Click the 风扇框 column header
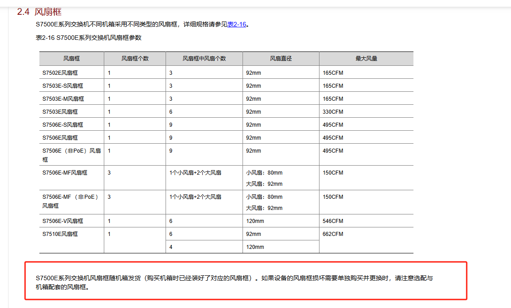Viewport: 511px width, 308px height. [x=72, y=59]
